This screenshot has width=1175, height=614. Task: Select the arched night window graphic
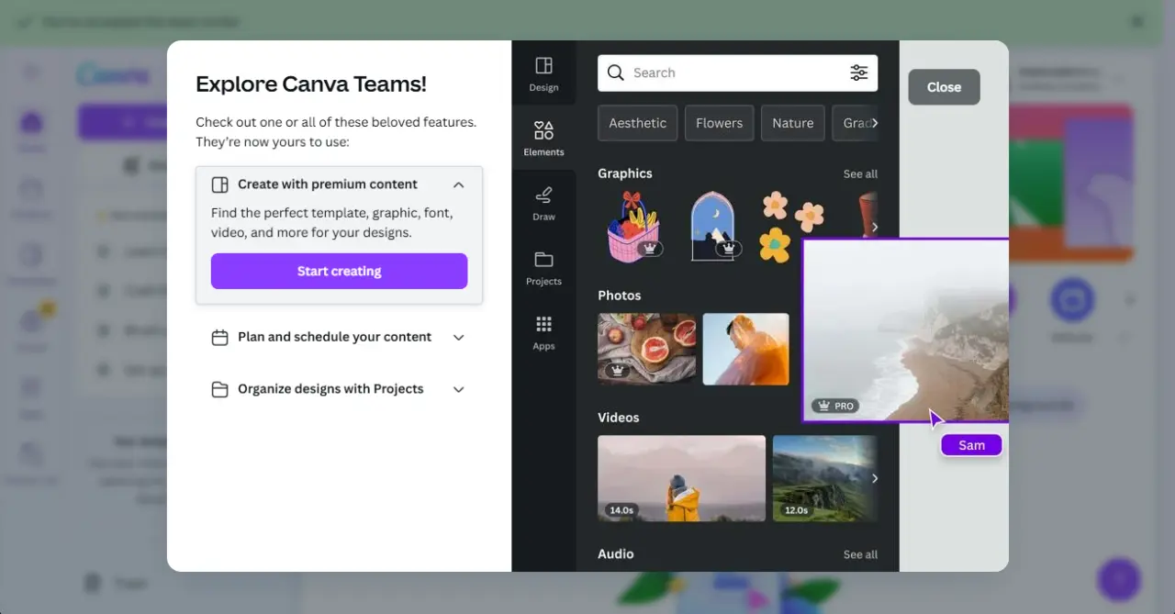click(713, 227)
